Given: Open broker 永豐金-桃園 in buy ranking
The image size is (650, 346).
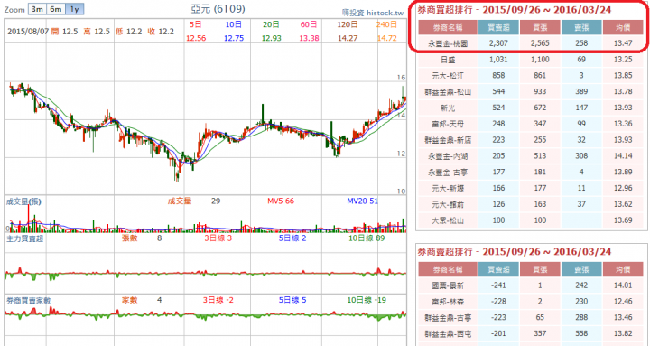Looking at the screenshot, I should [447, 43].
